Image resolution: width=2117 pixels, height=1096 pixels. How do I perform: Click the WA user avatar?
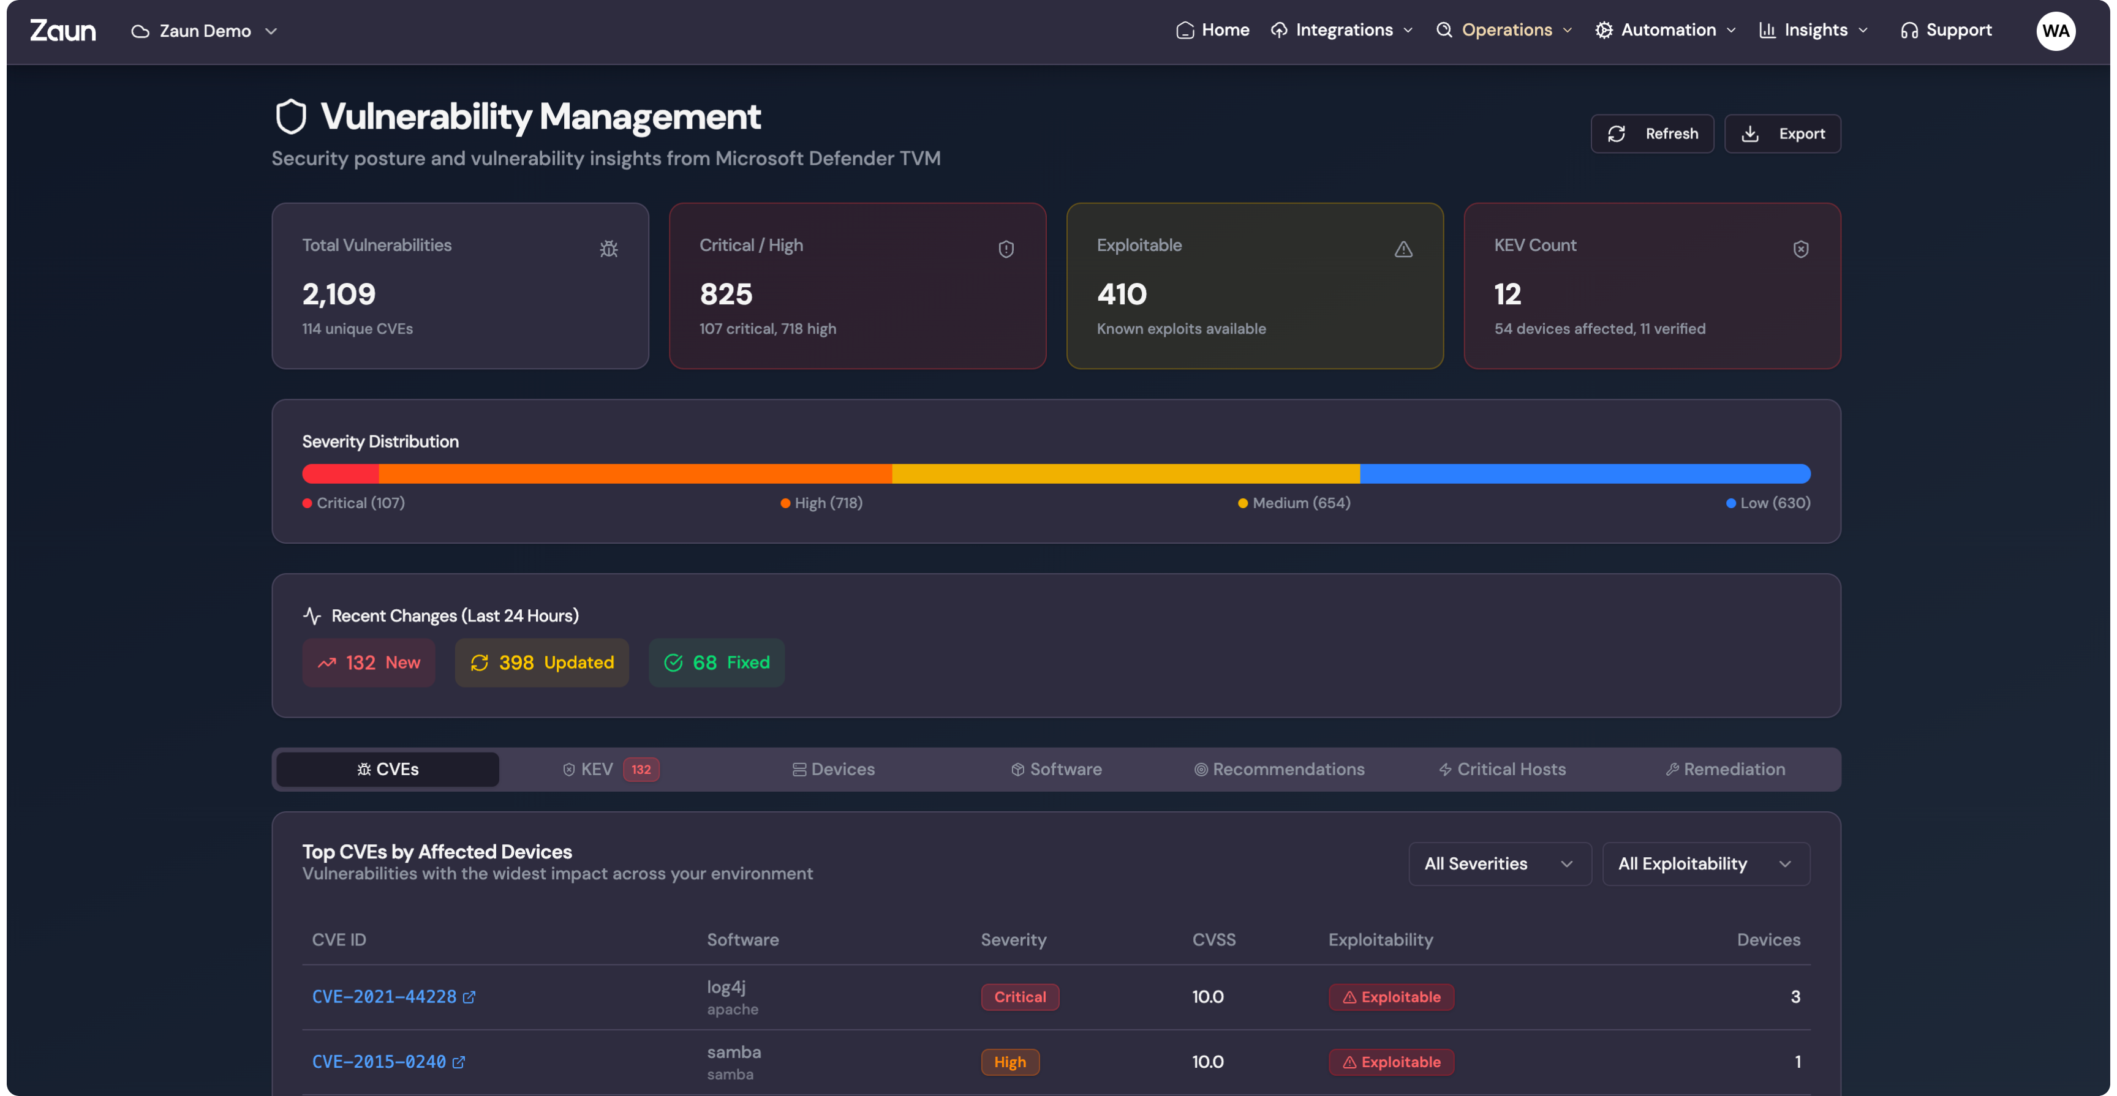pos(2055,31)
